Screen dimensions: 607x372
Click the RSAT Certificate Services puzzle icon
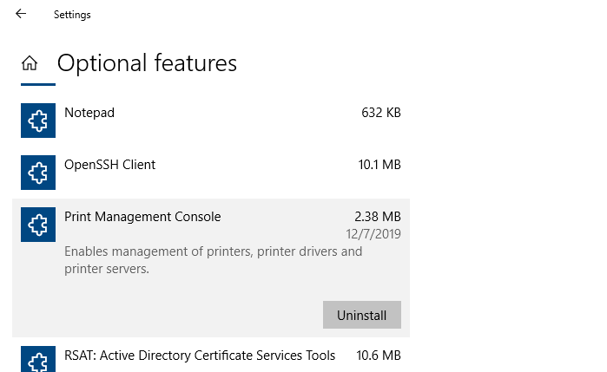38,359
